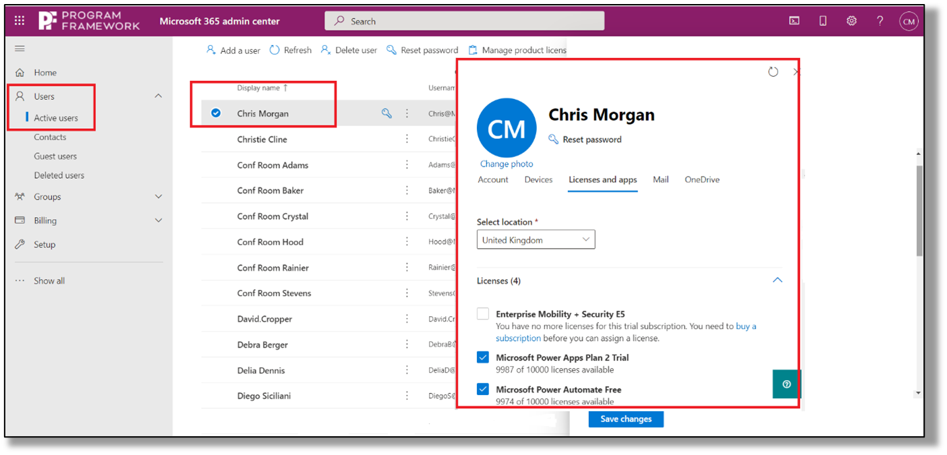Uncheck Microsoft Power Apps Plan 2 Trial
The height and width of the screenshot is (455, 947).
pos(483,357)
